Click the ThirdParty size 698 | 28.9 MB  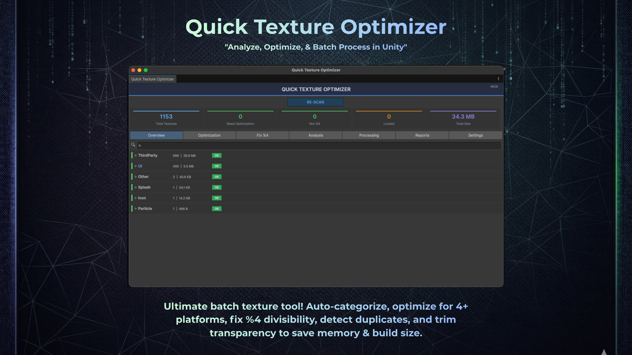[184, 156]
